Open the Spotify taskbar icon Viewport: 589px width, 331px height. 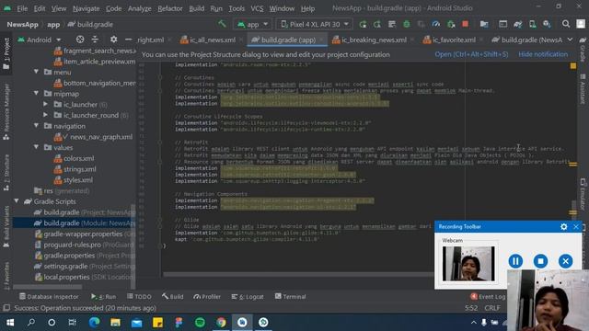pos(200,323)
